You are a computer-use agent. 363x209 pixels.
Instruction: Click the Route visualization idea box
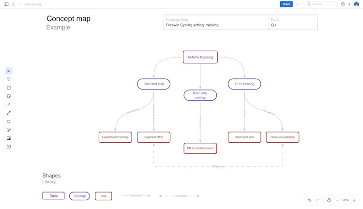[x=283, y=137]
